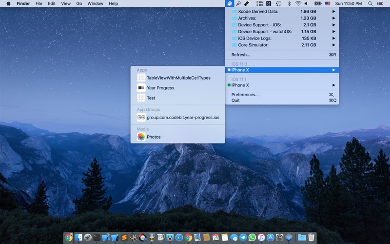Choose Quit in the dropdown menu

282,101
